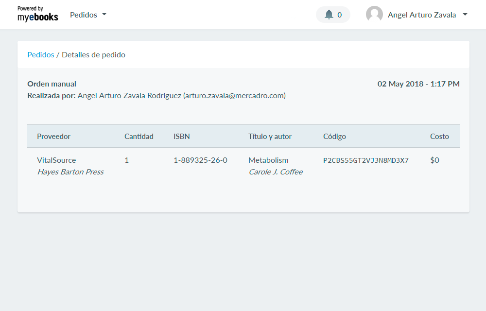The width and height of the screenshot is (486, 311).
Task: Click the notification count number 0
Action: tap(339, 15)
